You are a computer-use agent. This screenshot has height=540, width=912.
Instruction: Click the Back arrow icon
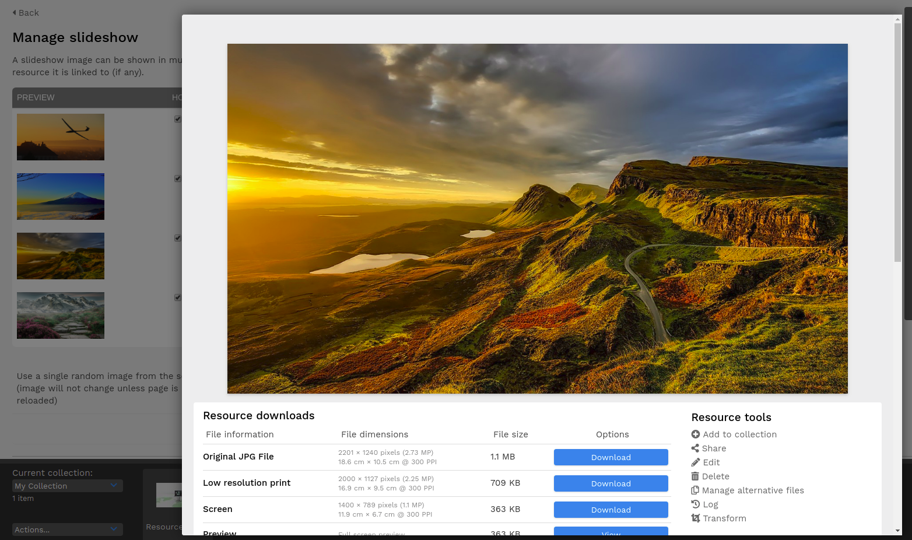coord(15,12)
